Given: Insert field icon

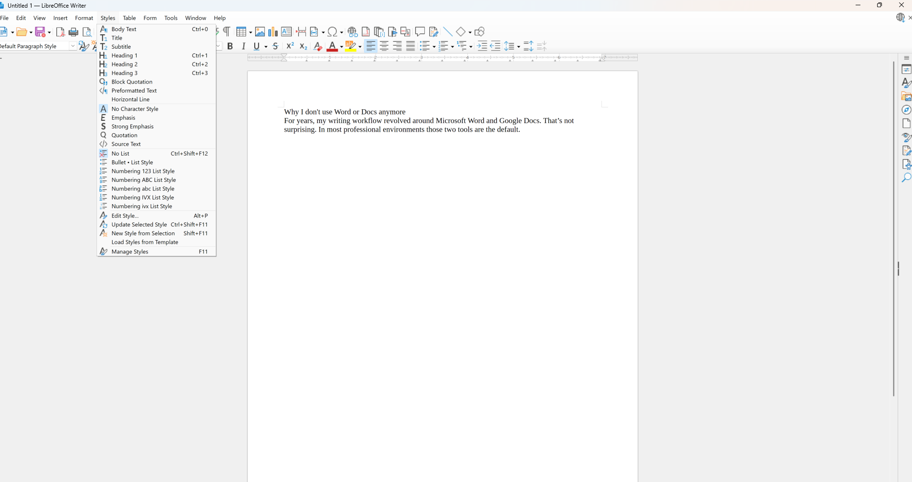Looking at the screenshot, I should 314,31.
